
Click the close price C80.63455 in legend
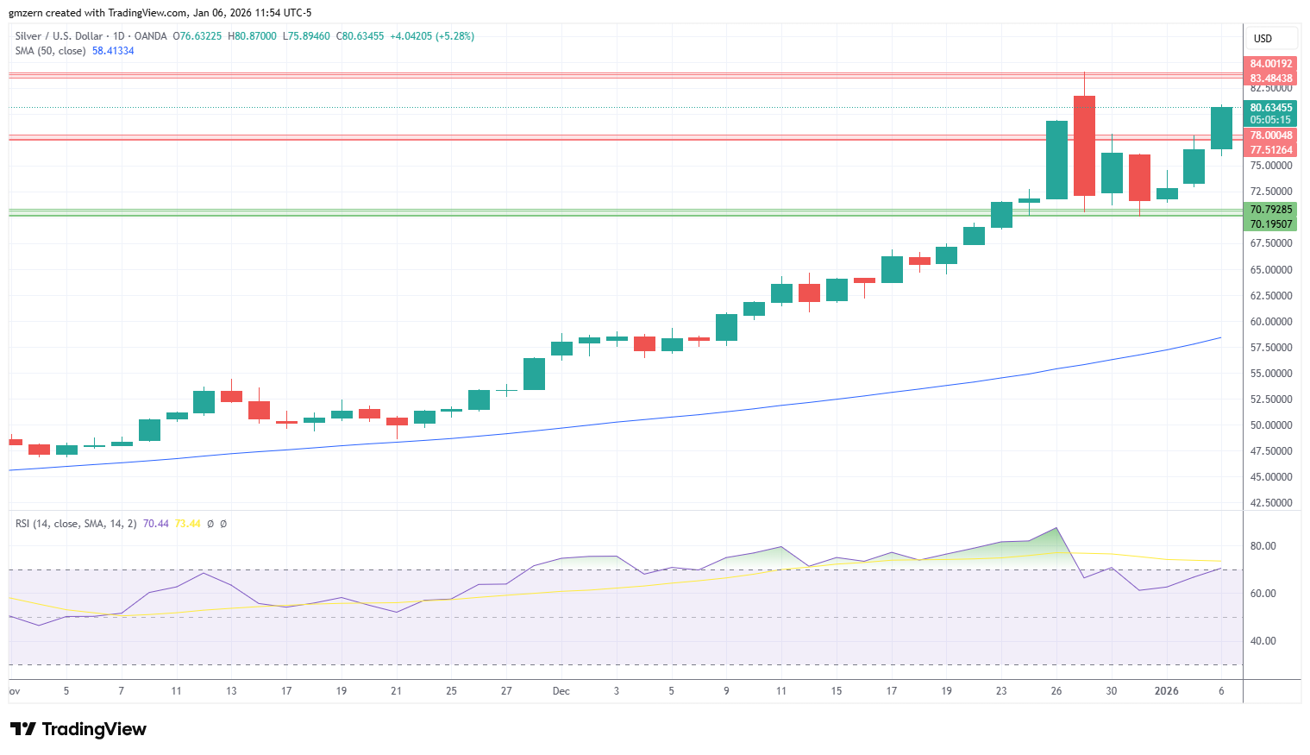(360, 36)
